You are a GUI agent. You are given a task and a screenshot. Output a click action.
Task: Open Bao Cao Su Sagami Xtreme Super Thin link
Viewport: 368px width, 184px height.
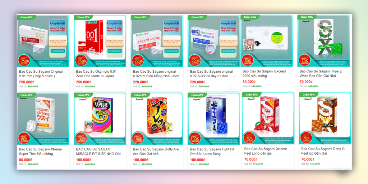coord(40,151)
